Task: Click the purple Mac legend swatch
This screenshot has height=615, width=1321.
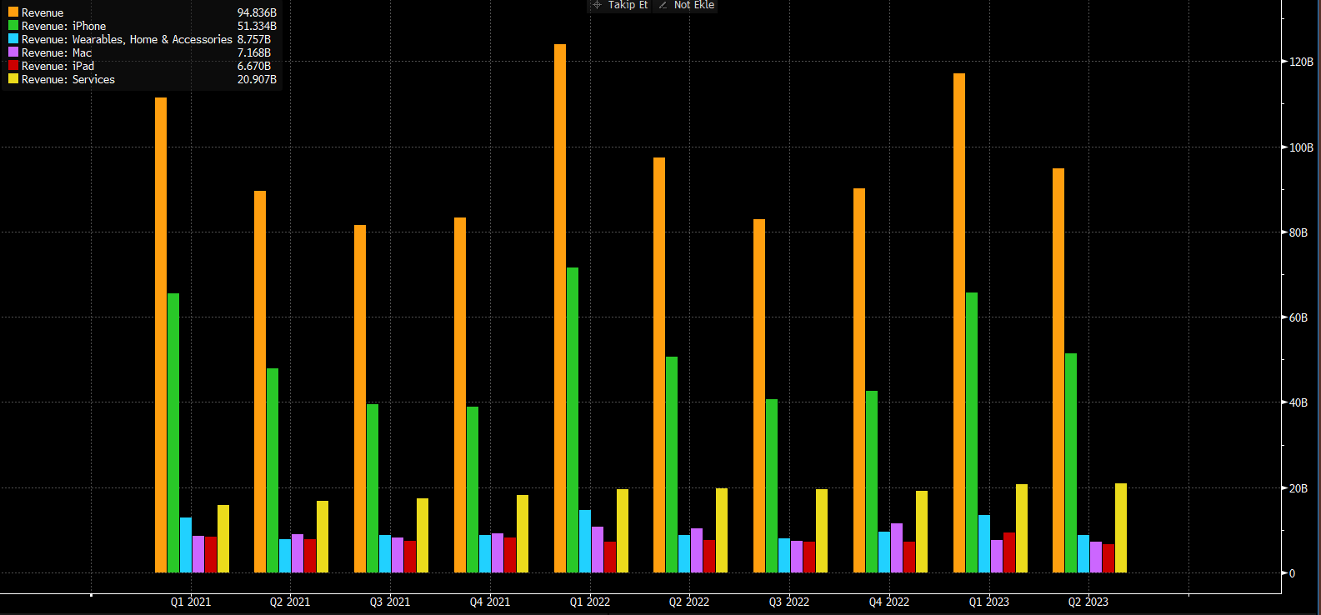Action: click(13, 52)
